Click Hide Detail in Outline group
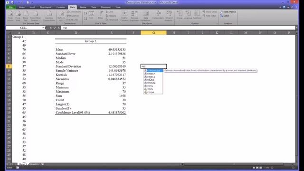 click(x=209, y=16)
